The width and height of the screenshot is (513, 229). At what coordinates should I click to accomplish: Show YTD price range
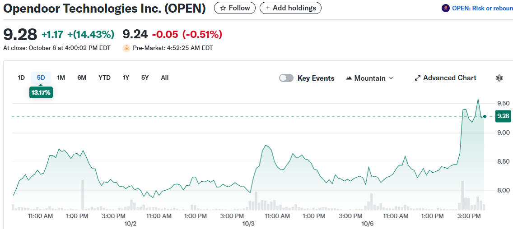104,78
